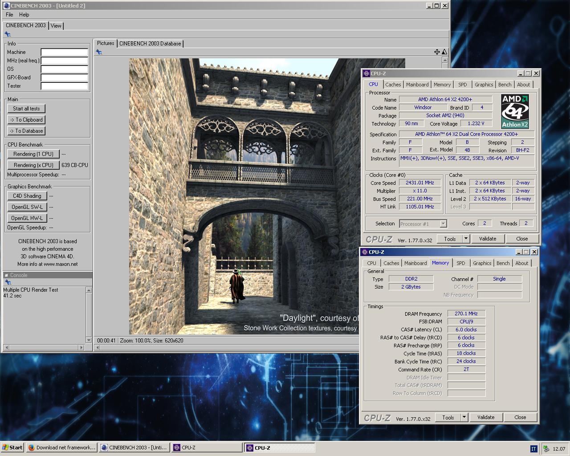Click the DRAM Frequency value 270.1 MHz
The width and height of the screenshot is (570, 456).
coord(466,313)
